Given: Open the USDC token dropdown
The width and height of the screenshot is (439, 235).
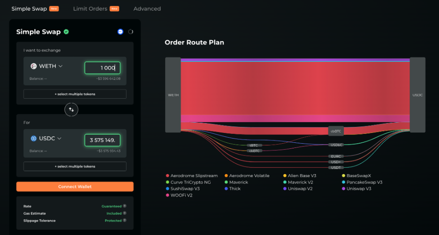Looking at the screenshot, I should point(46,138).
